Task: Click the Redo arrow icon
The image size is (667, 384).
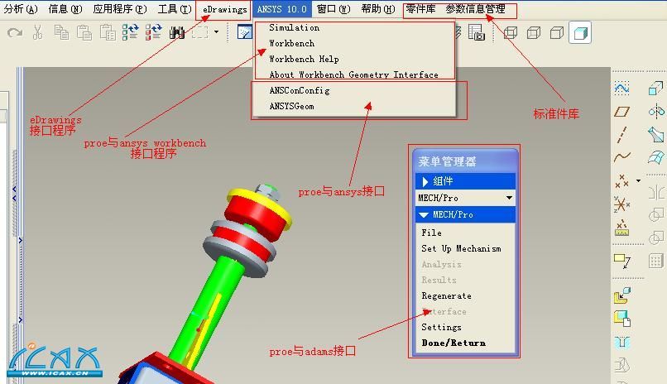Action: click(15, 32)
